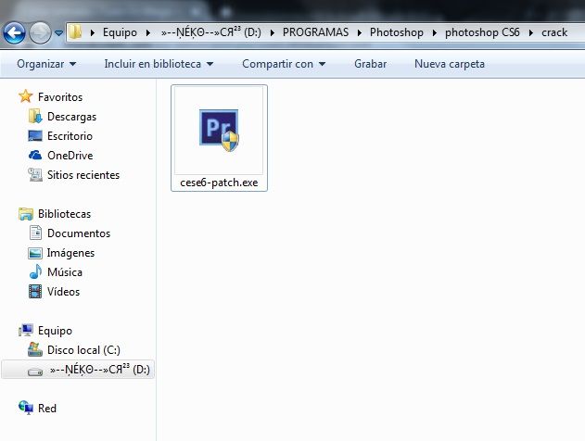Viewport: 585px width, 441px height.
Task: Expand the chevron after Photoshop breadcrumb
Action: [x=435, y=32]
